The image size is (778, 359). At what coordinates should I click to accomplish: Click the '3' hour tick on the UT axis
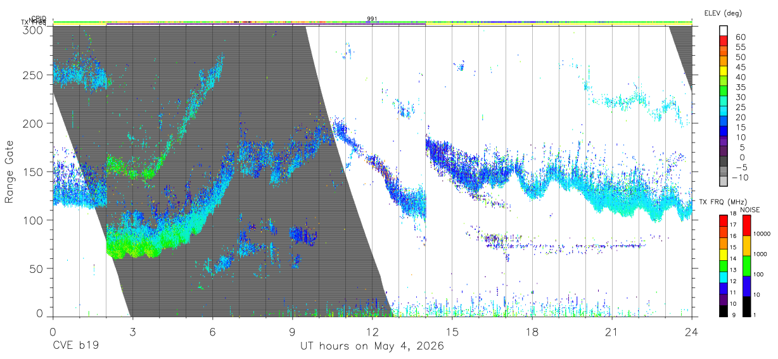point(132,332)
